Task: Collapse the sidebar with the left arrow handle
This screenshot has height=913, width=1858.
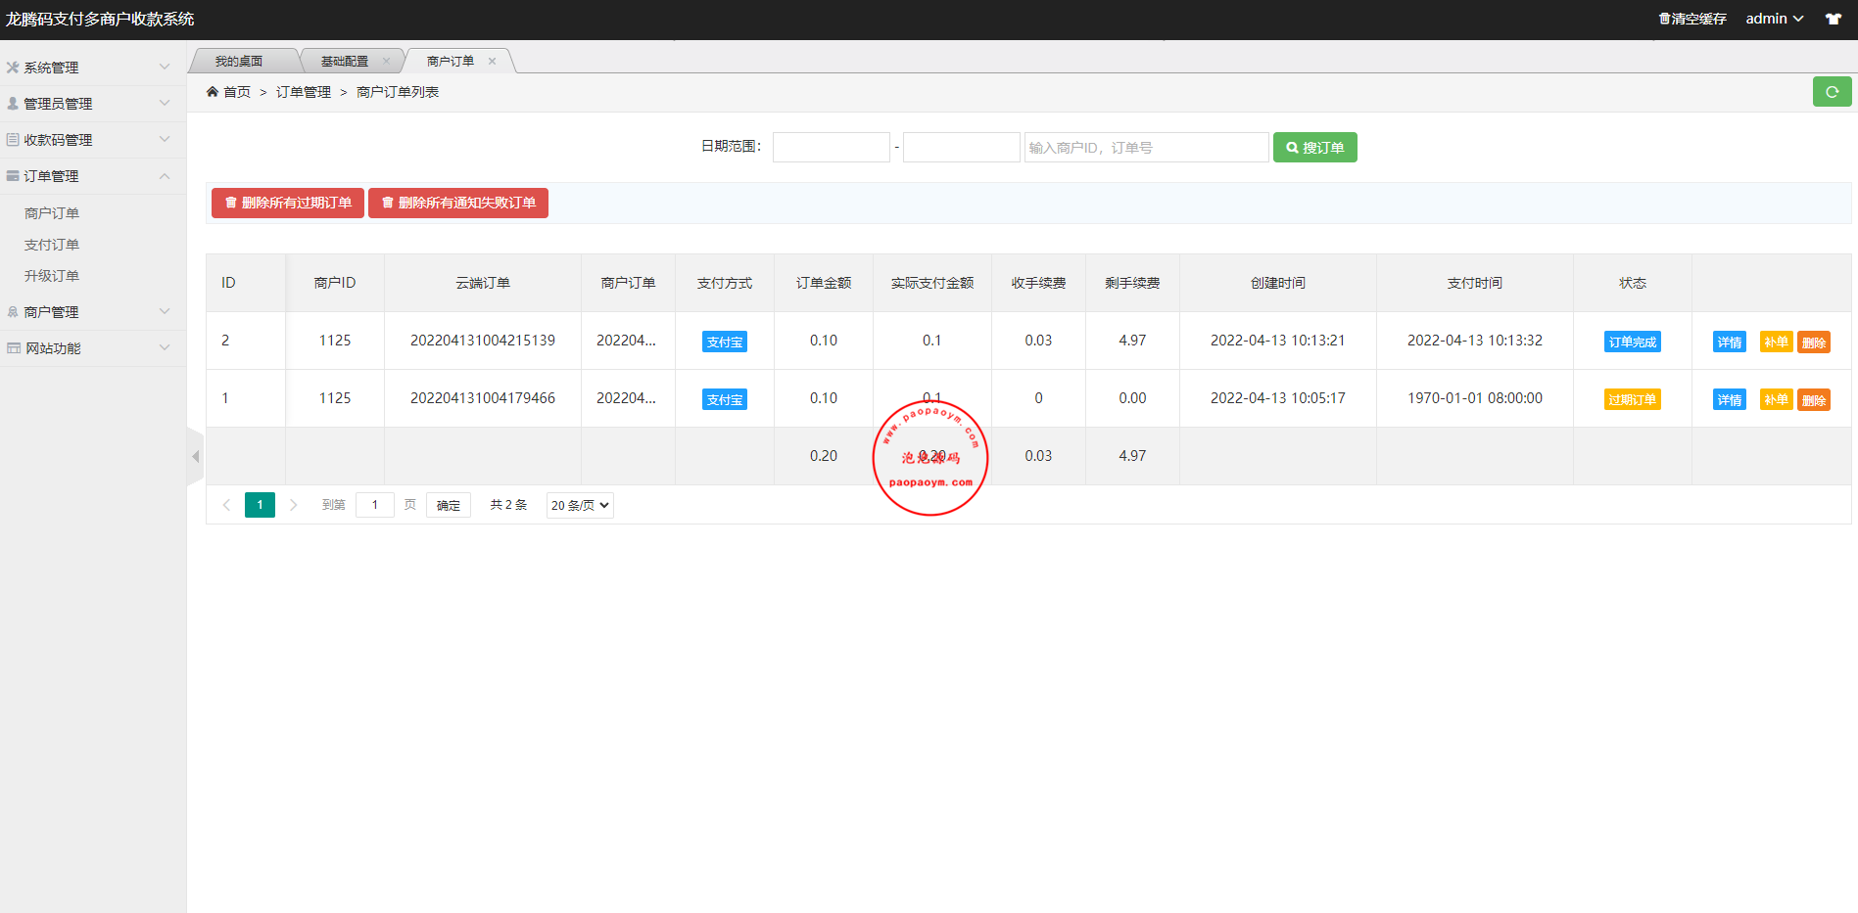Action: (195, 456)
